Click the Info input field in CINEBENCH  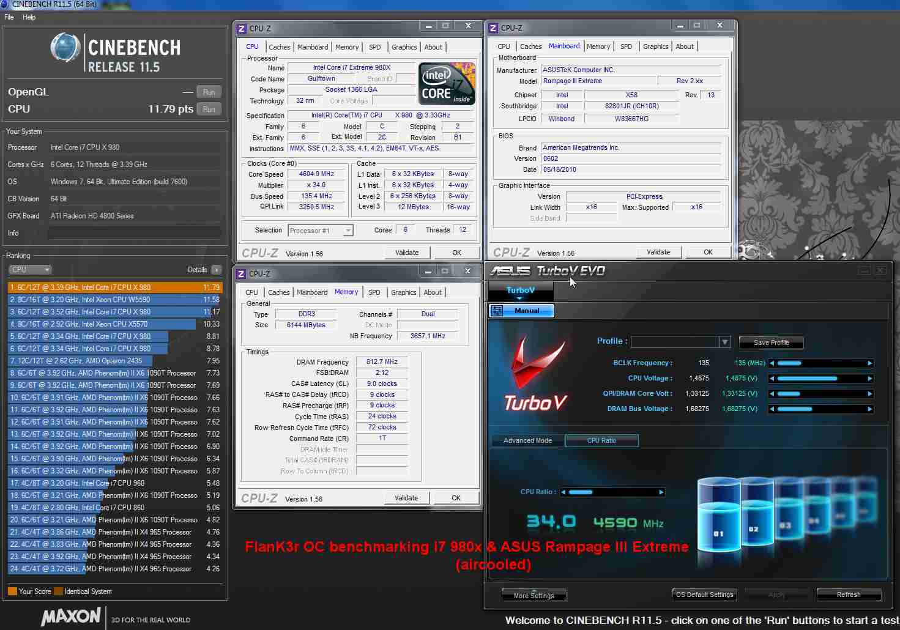click(x=135, y=233)
